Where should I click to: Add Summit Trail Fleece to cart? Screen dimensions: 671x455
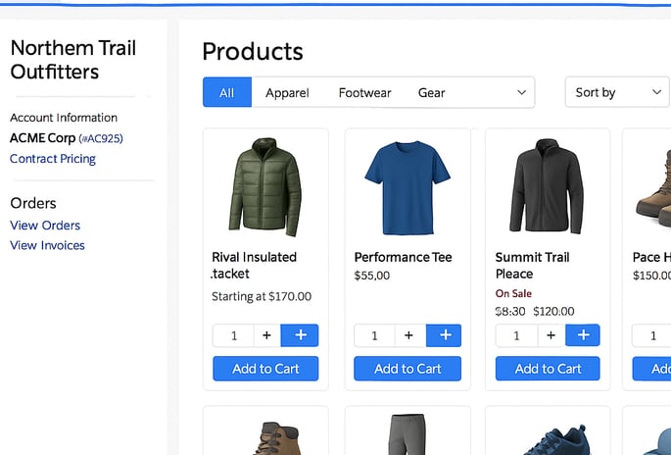[x=548, y=369]
